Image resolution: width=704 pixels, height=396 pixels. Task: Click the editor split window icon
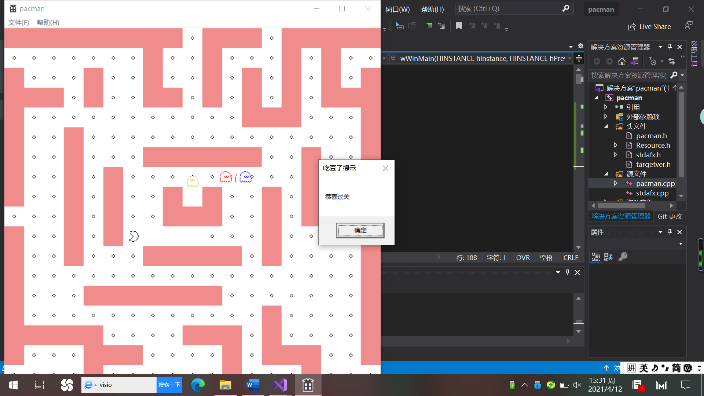tap(579, 58)
